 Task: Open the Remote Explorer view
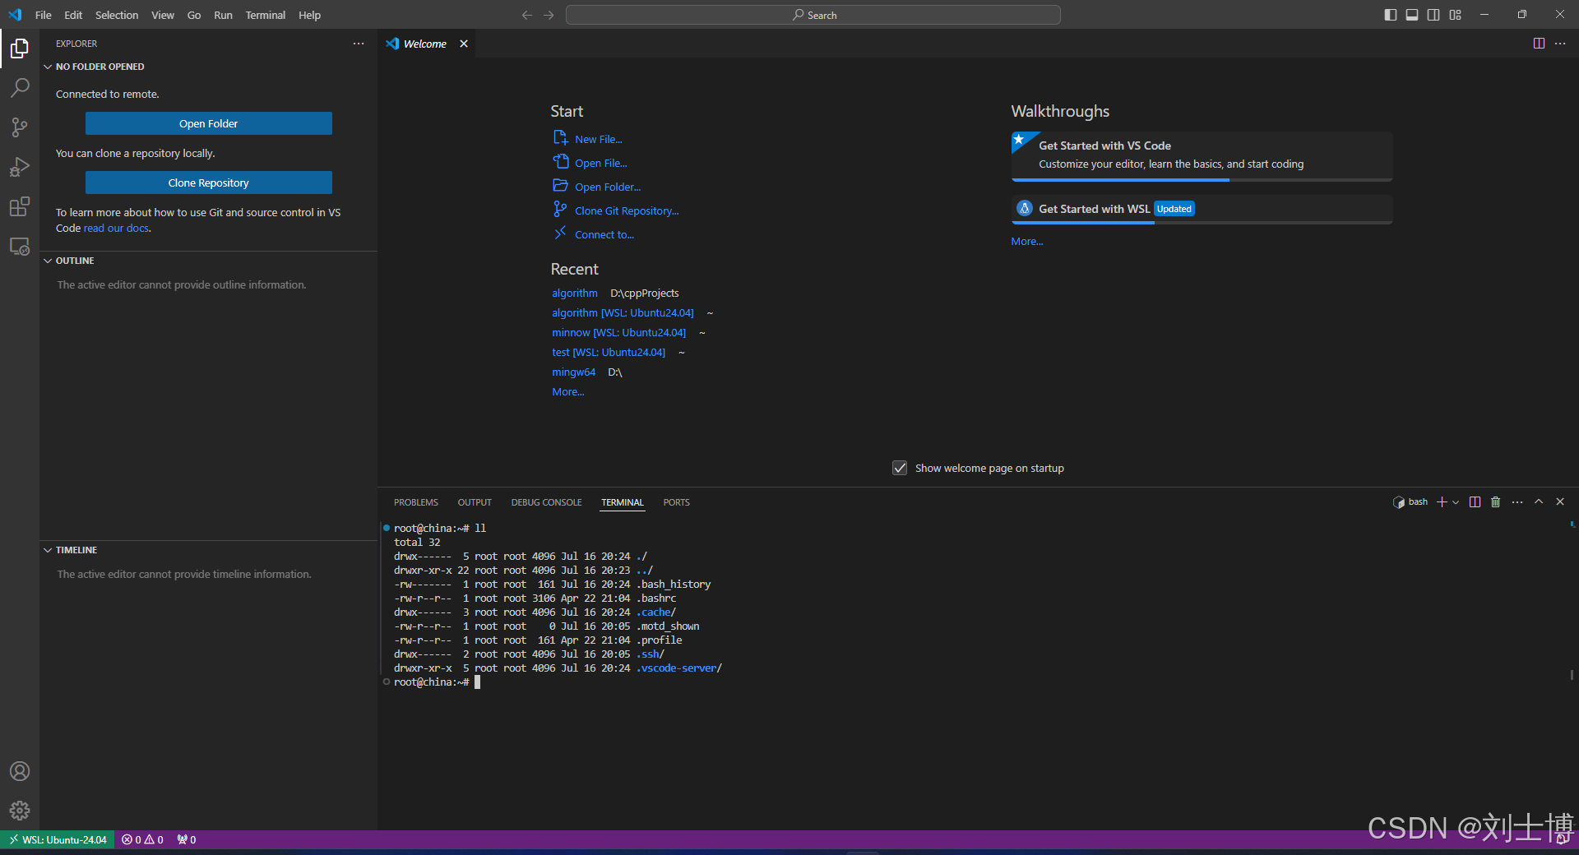pos(20,246)
